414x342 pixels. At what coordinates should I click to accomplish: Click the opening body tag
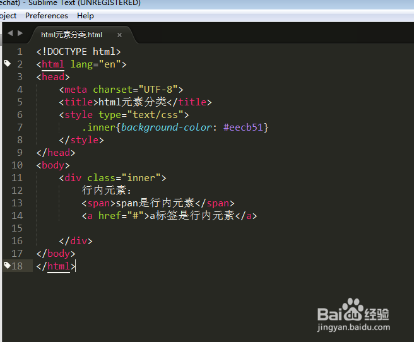(53, 165)
